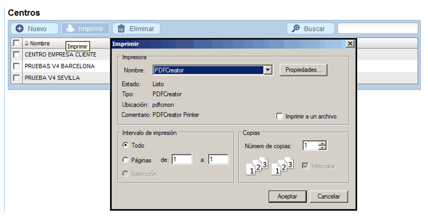Select the Todo print range radio
Screen dimensions: 428x217
click(125, 146)
